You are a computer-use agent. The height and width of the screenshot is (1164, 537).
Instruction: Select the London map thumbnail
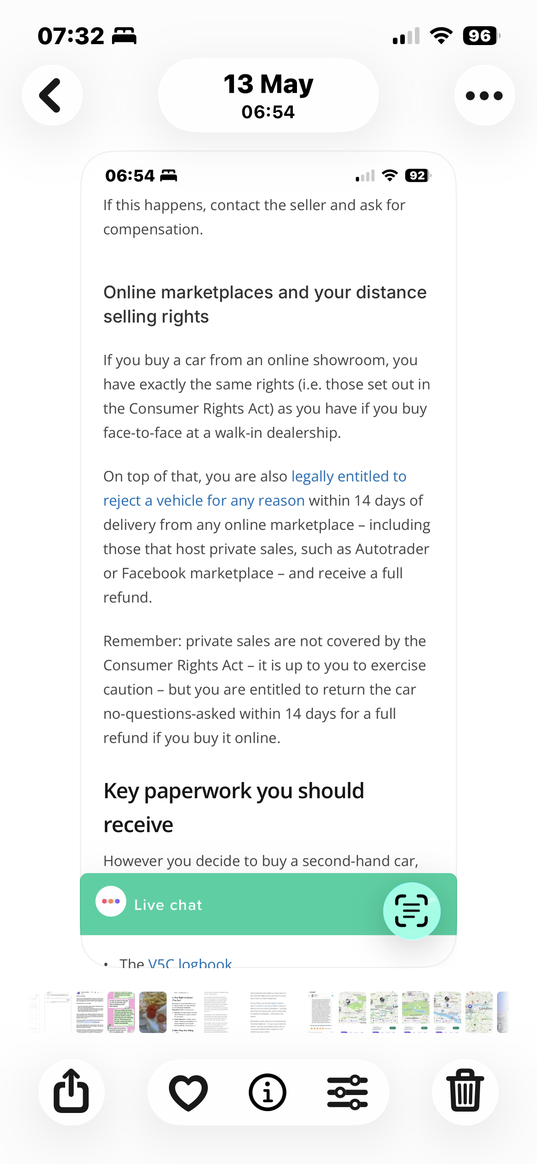pos(479,1012)
